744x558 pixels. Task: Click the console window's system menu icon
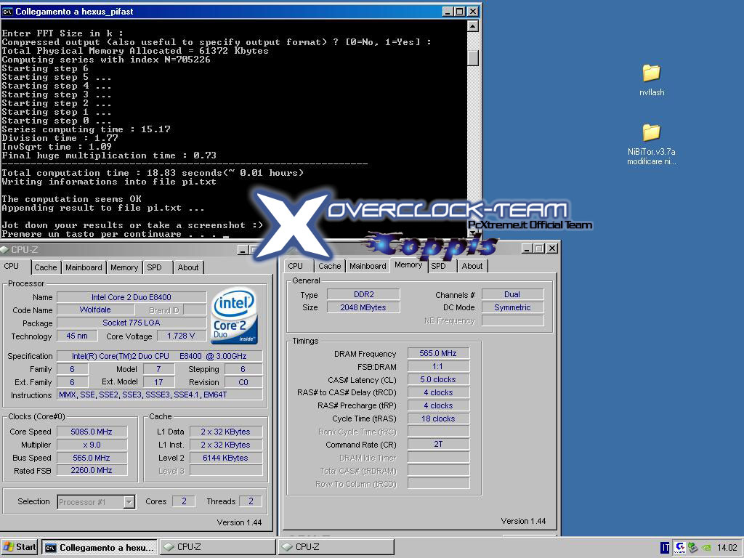(7, 12)
